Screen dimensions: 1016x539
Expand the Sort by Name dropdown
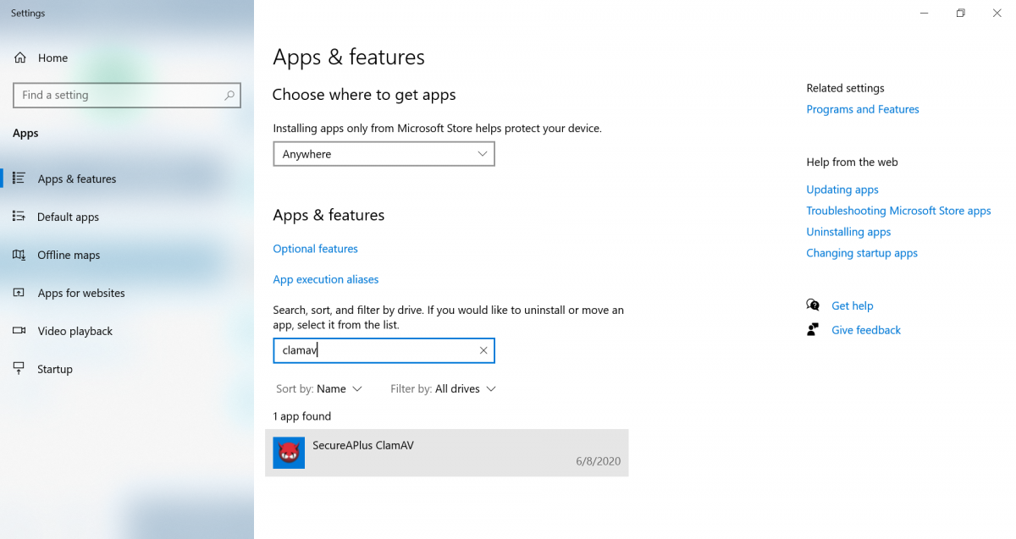(x=319, y=389)
